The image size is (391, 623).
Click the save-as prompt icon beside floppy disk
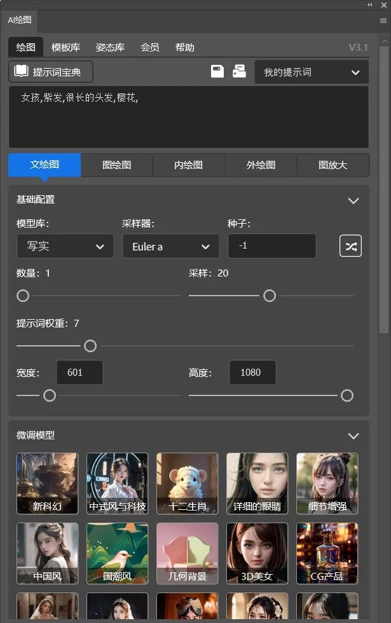click(x=239, y=71)
